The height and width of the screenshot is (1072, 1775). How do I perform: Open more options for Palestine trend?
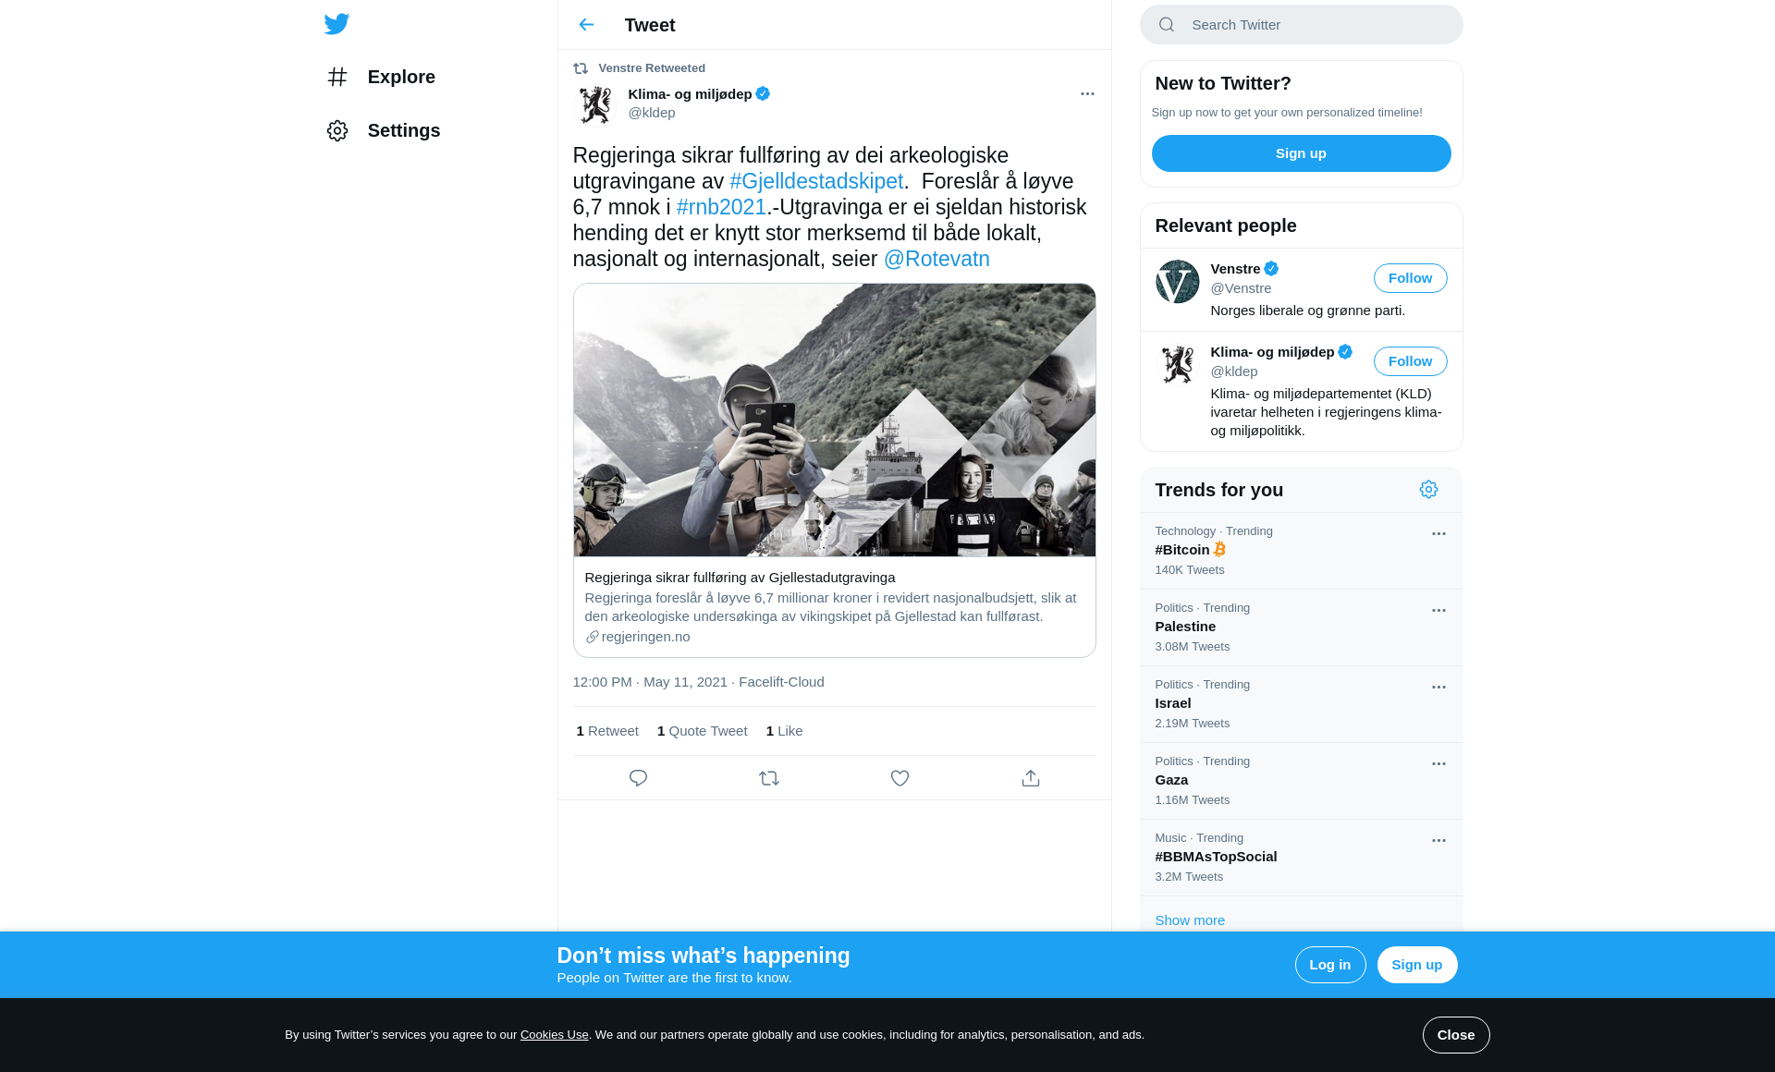1438,611
